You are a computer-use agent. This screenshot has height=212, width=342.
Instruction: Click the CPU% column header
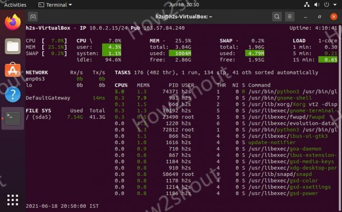(x=121, y=85)
